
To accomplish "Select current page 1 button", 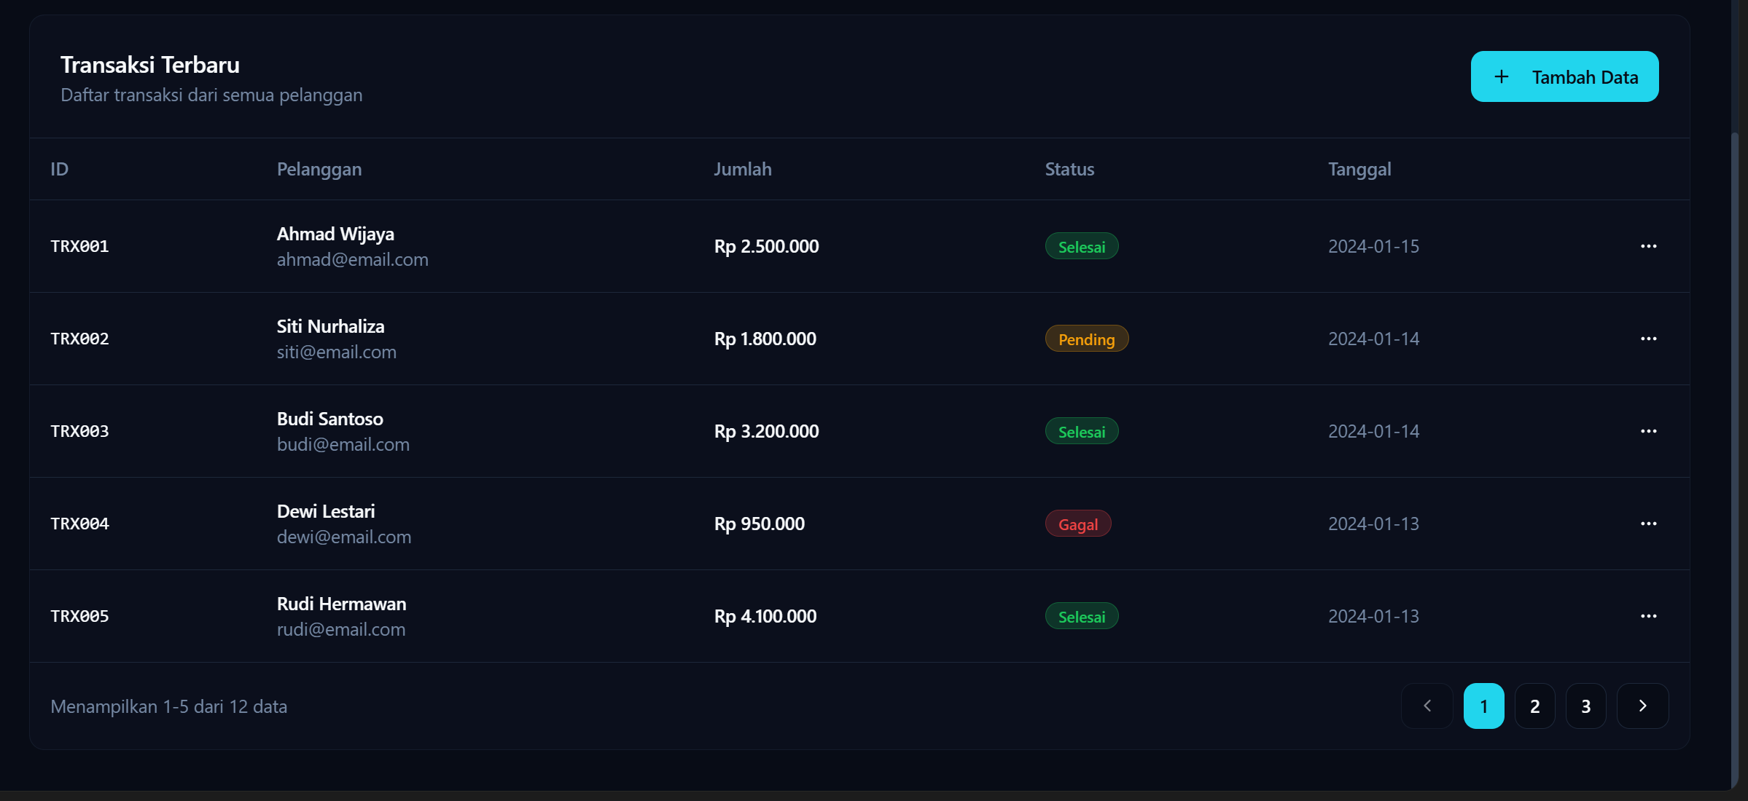I will click(x=1483, y=706).
